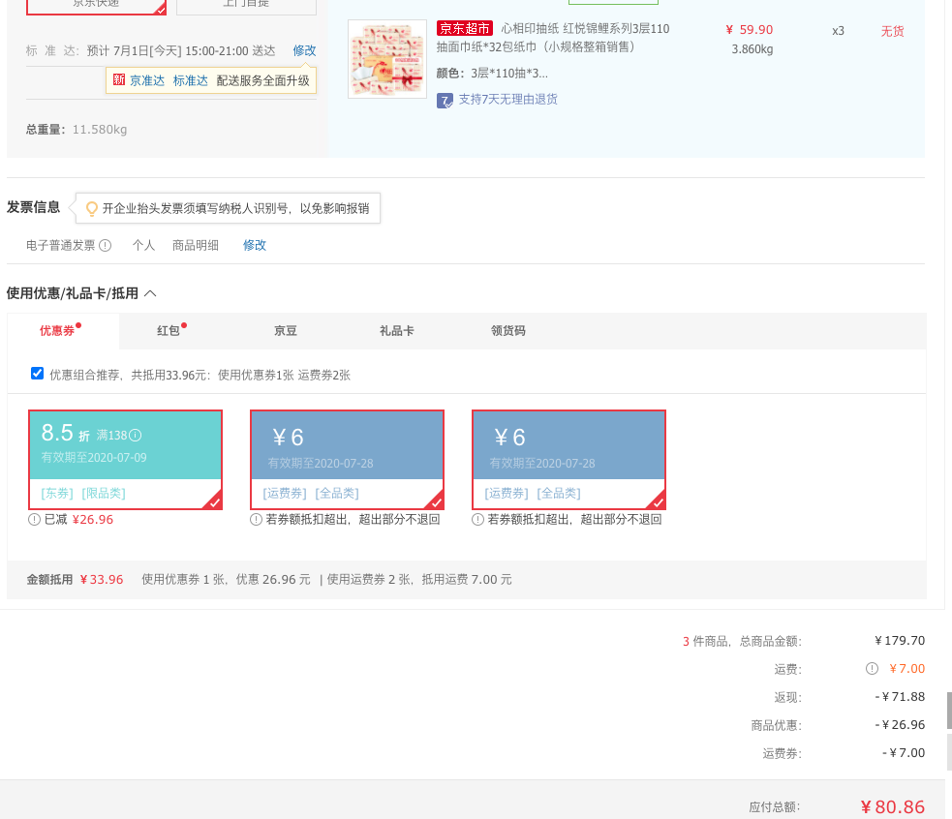The height and width of the screenshot is (819, 952).
Task: Open the 京豆 tab
Action: 286,331
